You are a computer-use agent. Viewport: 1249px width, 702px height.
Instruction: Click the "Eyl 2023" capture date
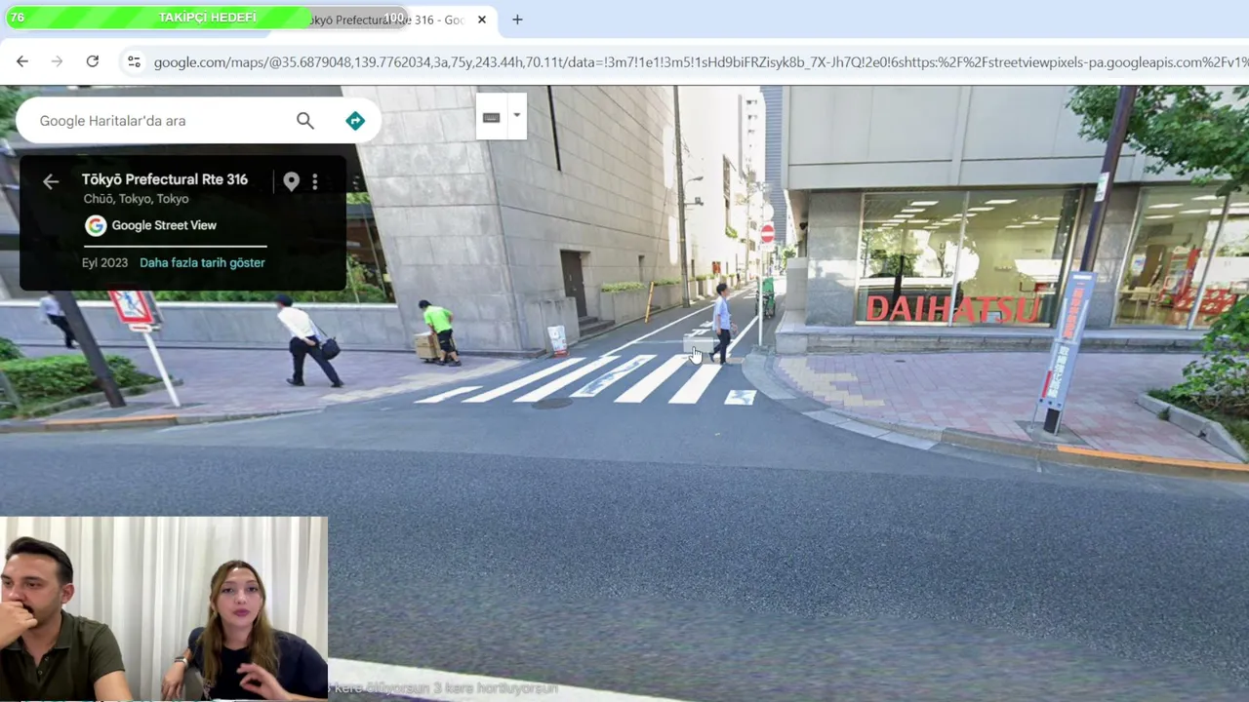point(104,262)
